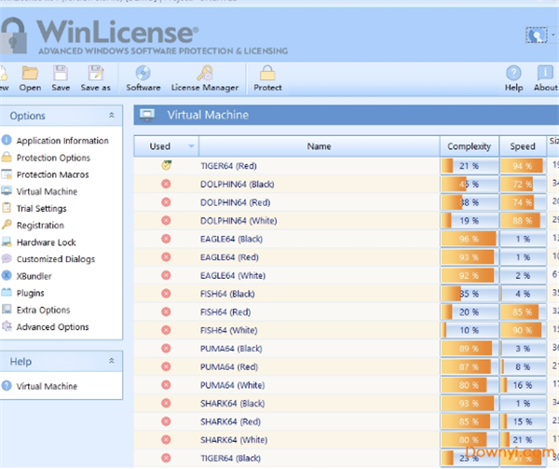The width and height of the screenshot is (559, 469).
Task: Enable SHARK64 (Black) virtual machine
Action: tap(166, 403)
